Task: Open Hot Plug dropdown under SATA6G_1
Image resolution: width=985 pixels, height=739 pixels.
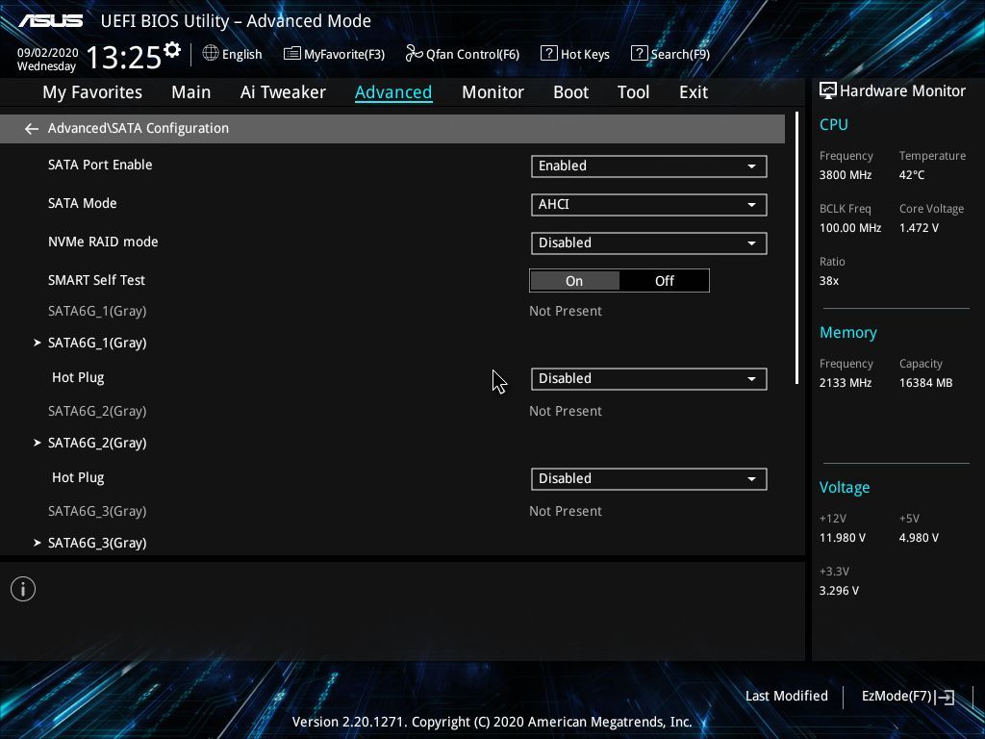Action: point(649,379)
